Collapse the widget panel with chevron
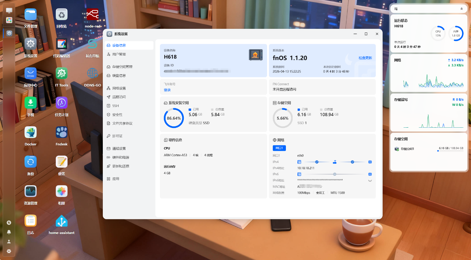471x260 pixels. click(461, 9)
